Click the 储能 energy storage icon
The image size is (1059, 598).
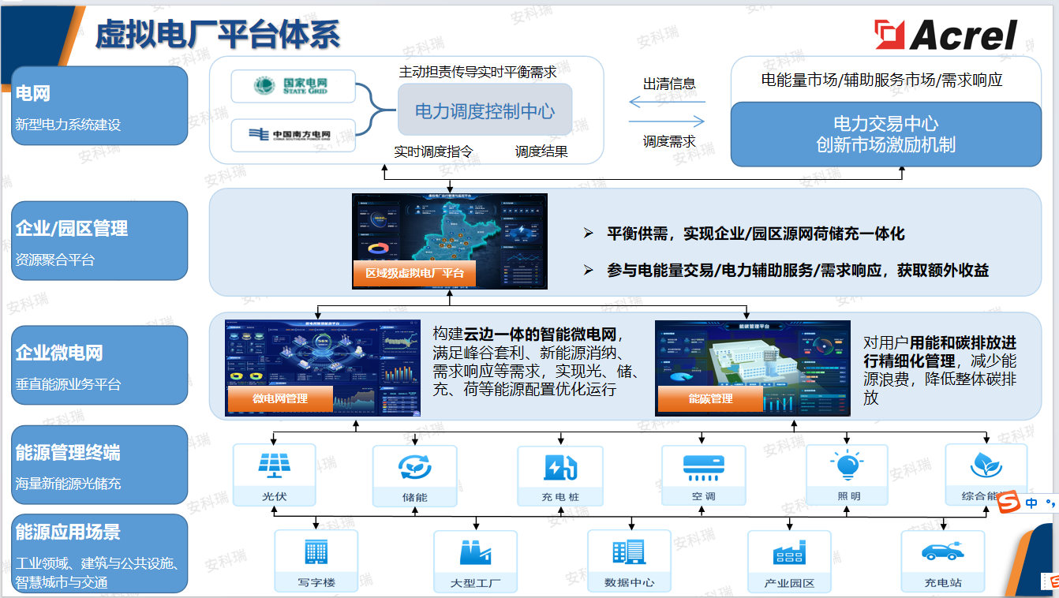[417, 469]
